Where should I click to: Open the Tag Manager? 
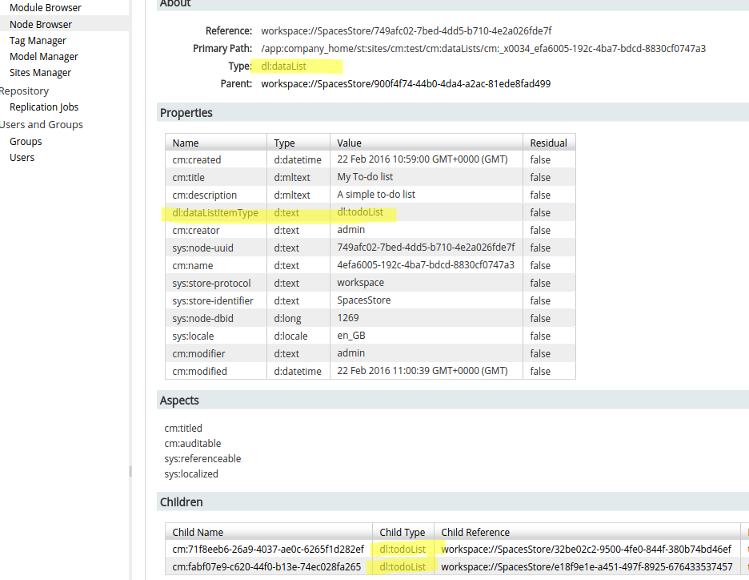coord(37,40)
